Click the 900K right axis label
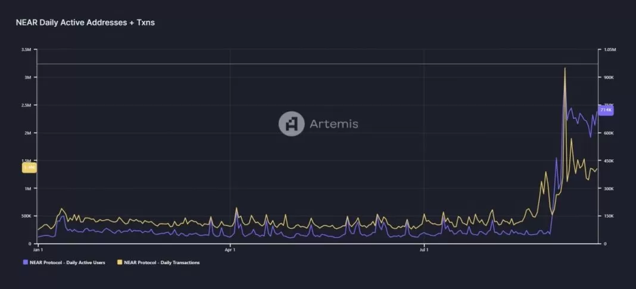 point(608,77)
